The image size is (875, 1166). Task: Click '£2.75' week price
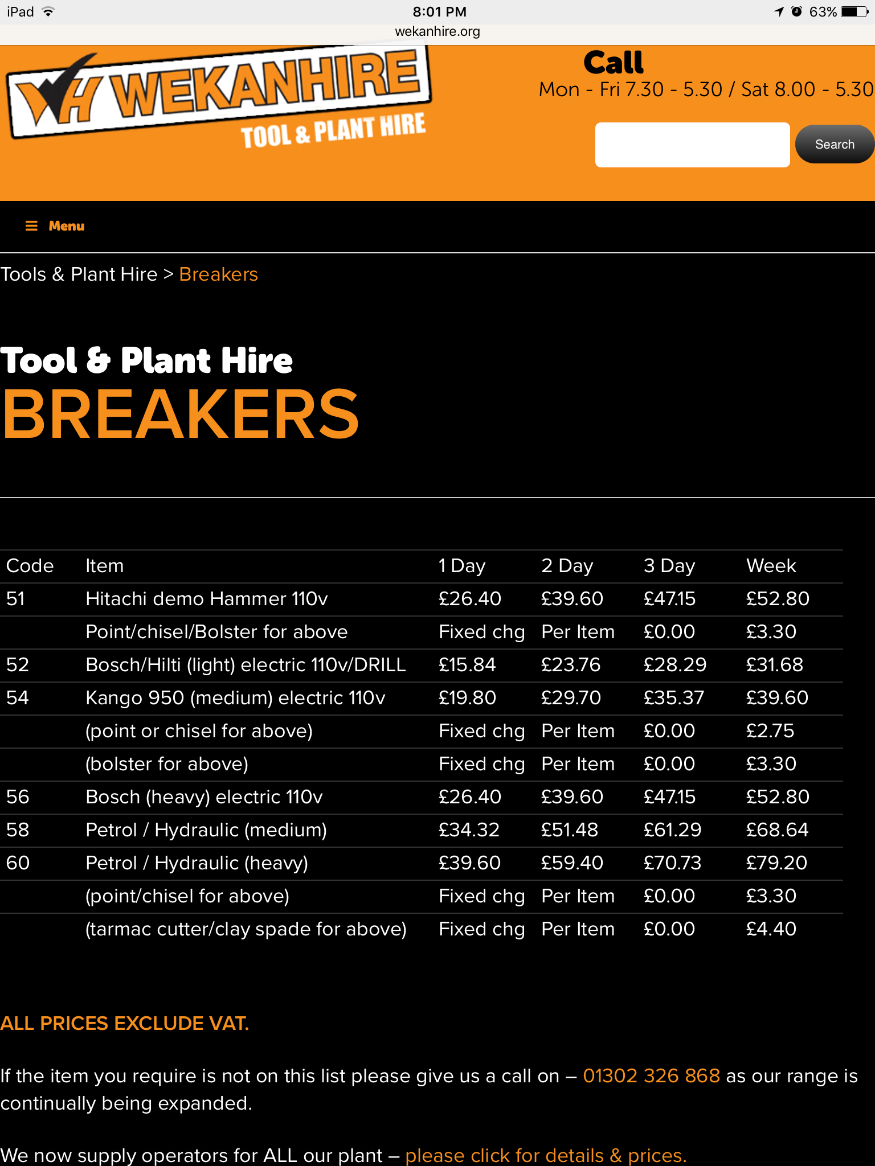pos(770,731)
